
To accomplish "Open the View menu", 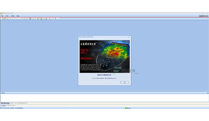I will tap(7, 16).
